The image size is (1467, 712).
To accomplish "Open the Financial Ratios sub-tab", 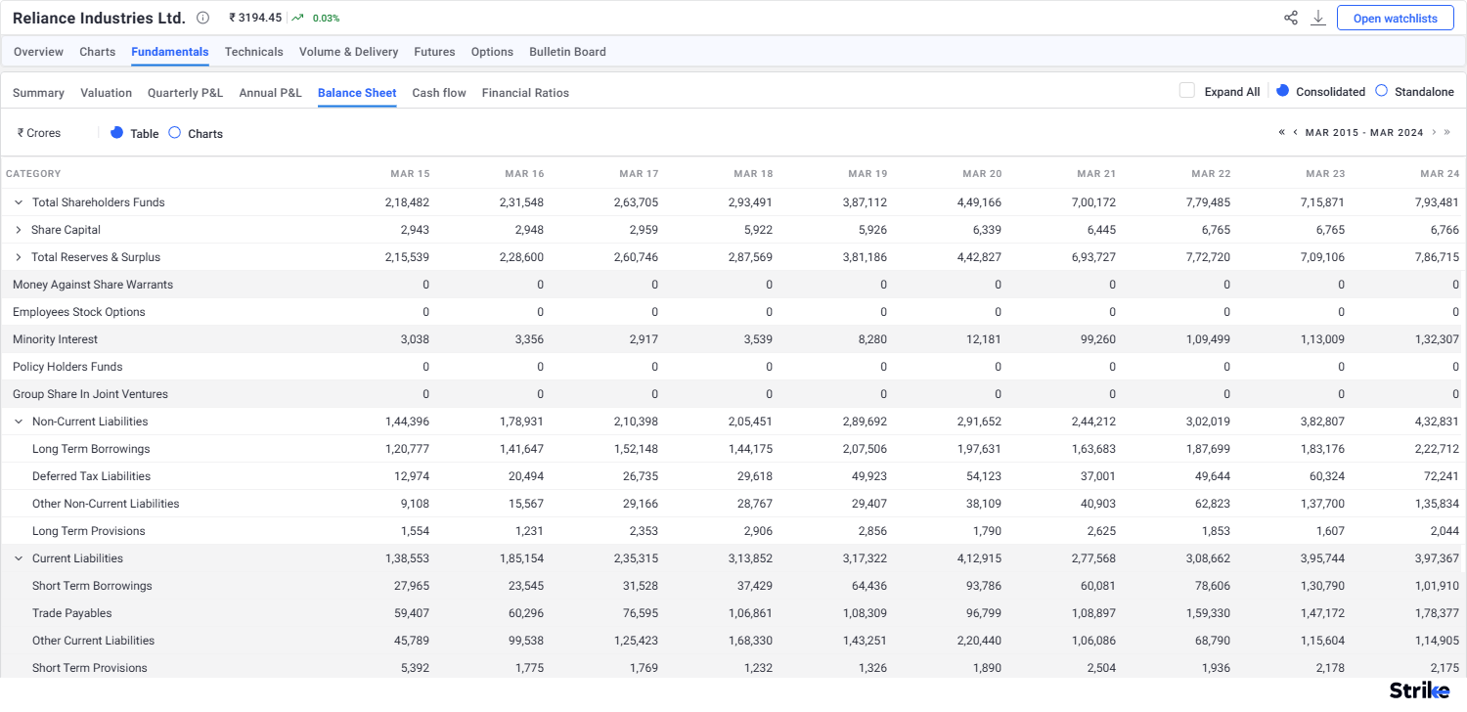I will pyautogui.click(x=525, y=93).
